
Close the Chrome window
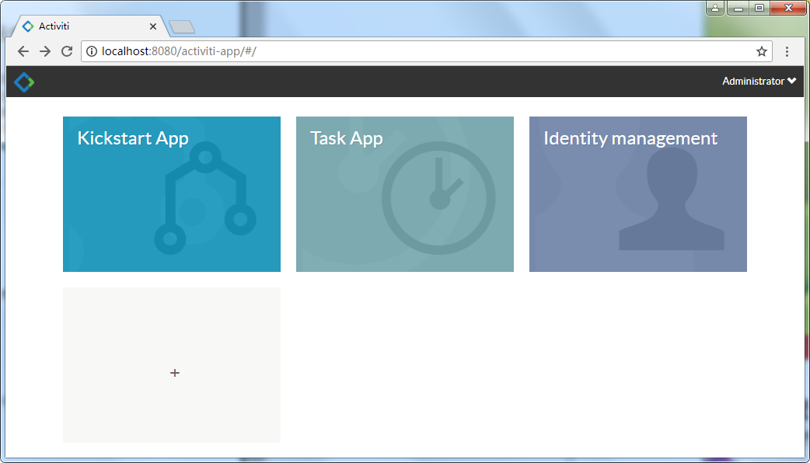788,8
